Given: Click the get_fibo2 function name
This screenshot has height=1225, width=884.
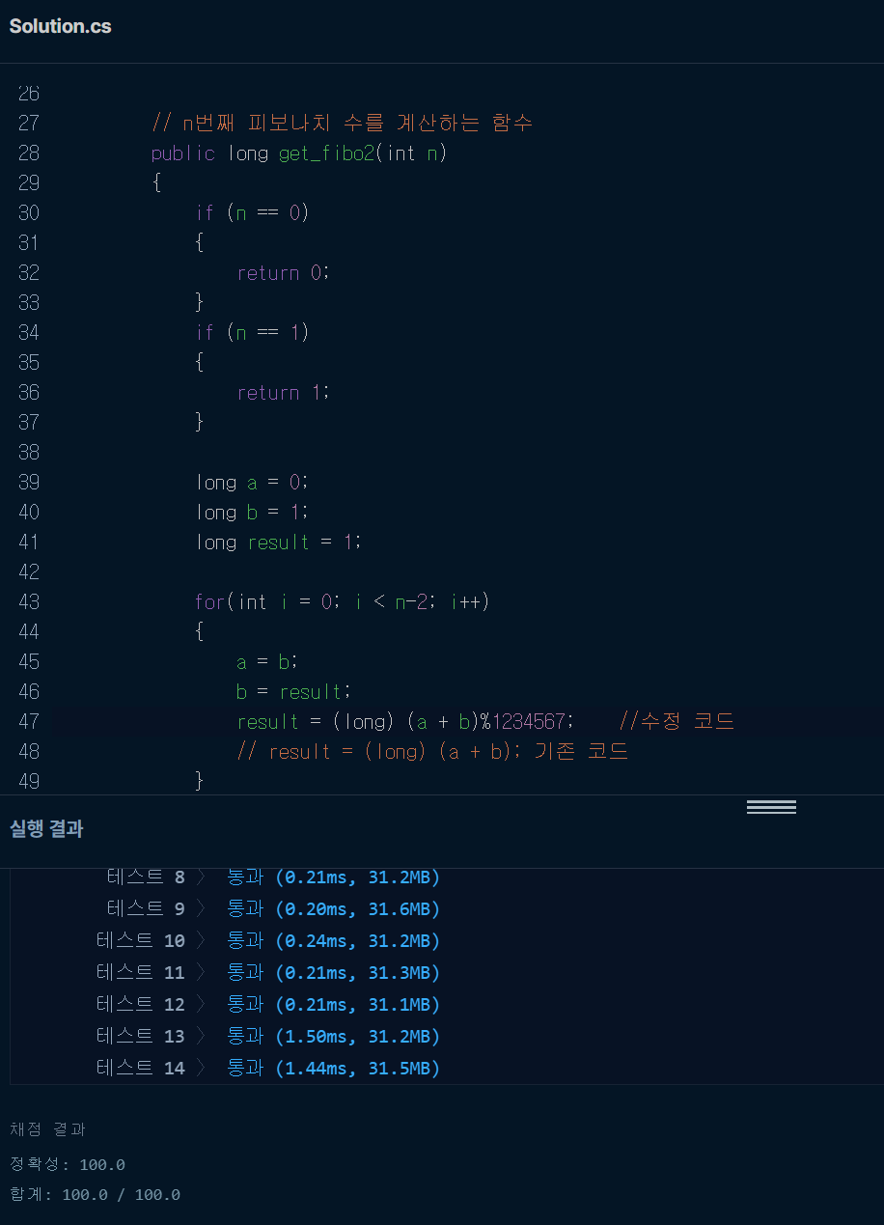Looking at the screenshot, I should point(326,153).
